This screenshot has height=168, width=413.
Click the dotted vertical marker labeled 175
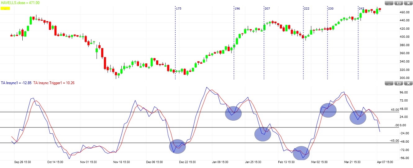[x=175, y=43]
